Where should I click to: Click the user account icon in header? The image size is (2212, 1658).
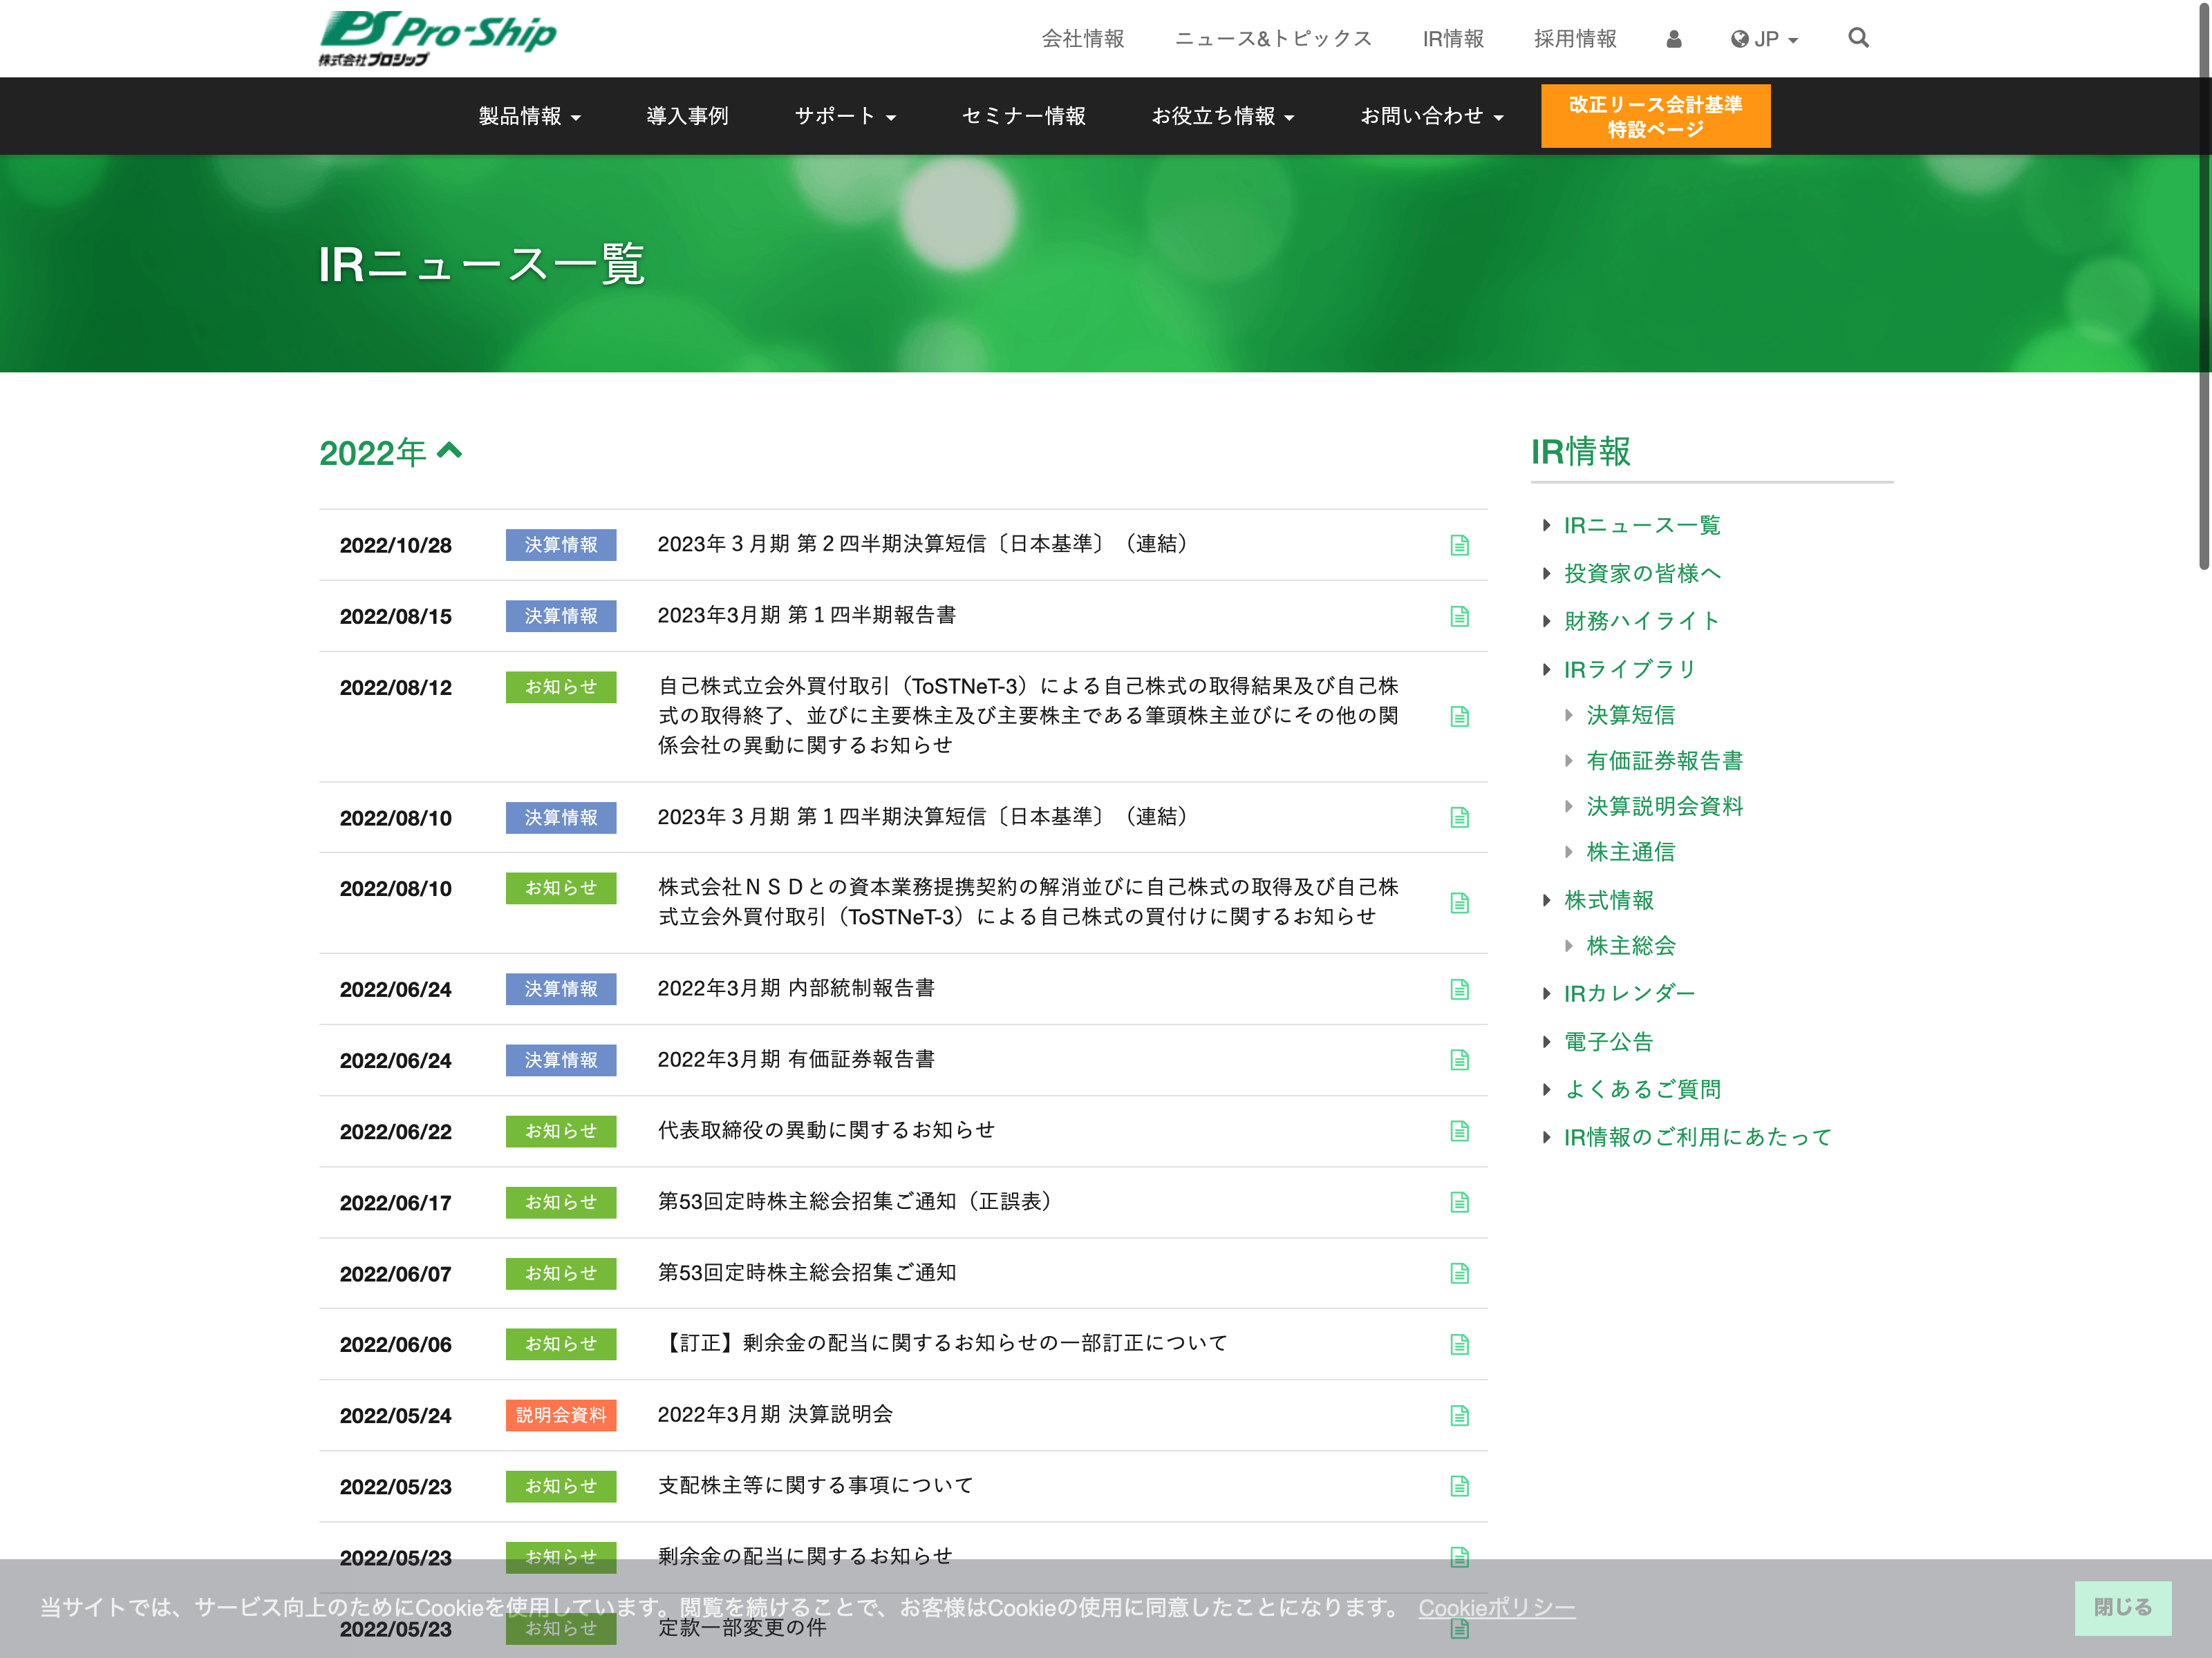coord(1673,39)
